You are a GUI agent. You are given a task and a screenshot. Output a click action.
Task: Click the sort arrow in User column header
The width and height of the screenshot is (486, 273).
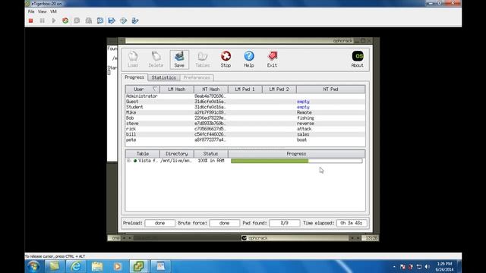155,89
